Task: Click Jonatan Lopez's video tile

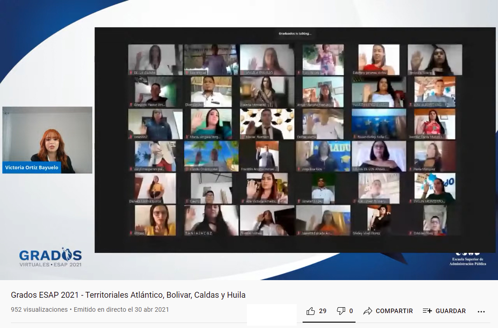Action: pyautogui.click(x=323, y=188)
